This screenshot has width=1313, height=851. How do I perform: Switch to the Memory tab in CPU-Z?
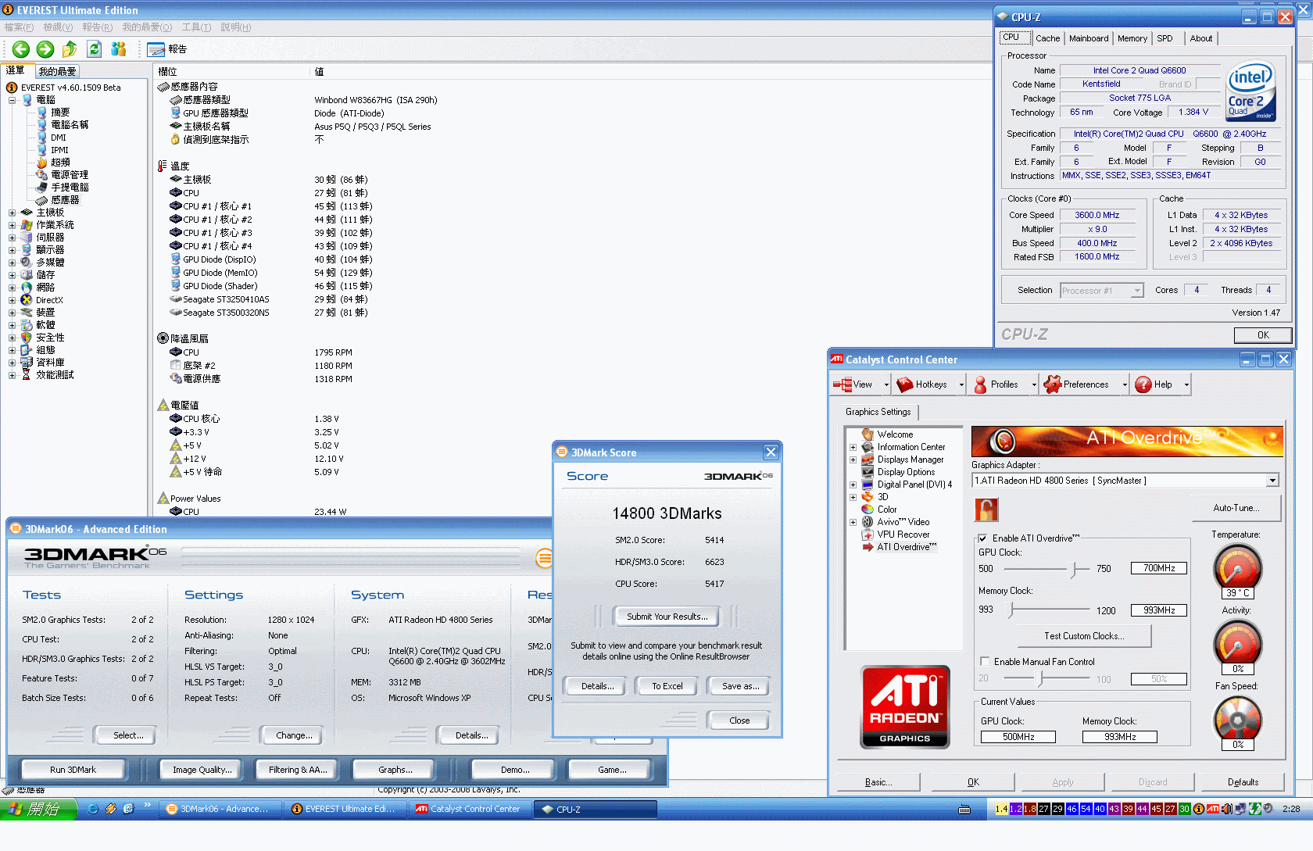pyautogui.click(x=1132, y=38)
